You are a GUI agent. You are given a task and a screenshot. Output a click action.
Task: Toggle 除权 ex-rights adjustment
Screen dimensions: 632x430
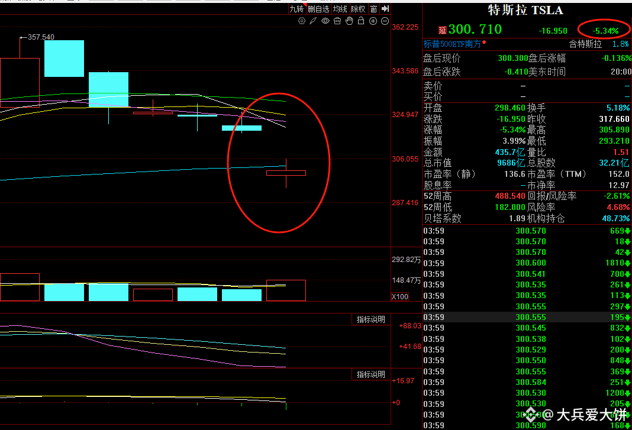coord(358,9)
